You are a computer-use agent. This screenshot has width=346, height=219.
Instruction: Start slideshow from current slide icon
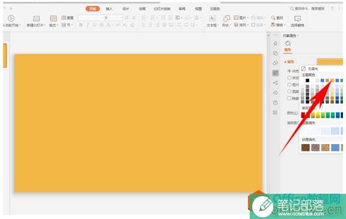tap(11, 18)
